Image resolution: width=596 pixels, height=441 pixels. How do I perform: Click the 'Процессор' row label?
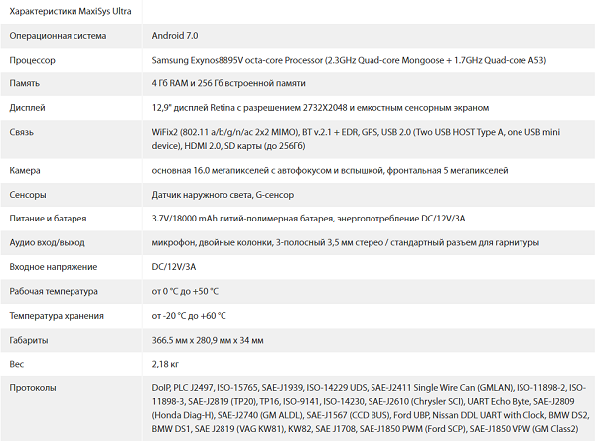(33, 60)
